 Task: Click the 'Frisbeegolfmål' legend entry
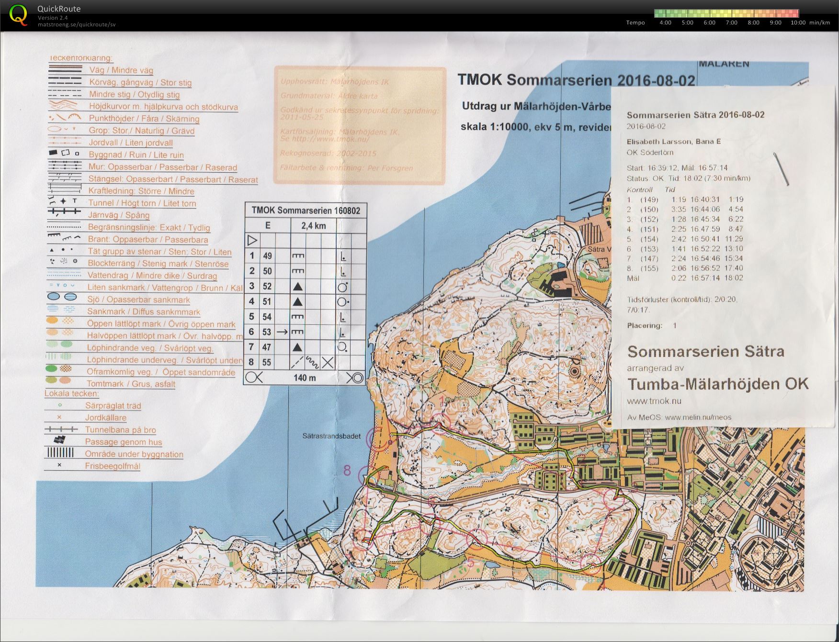coord(113,466)
